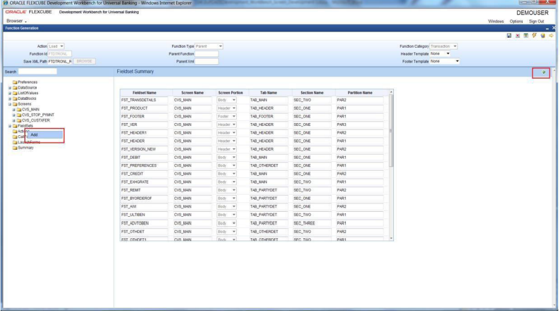The height and width of the screenshot is (311, 560).
Task: Click the Sign Out link
Action: [x=537, y=22]
